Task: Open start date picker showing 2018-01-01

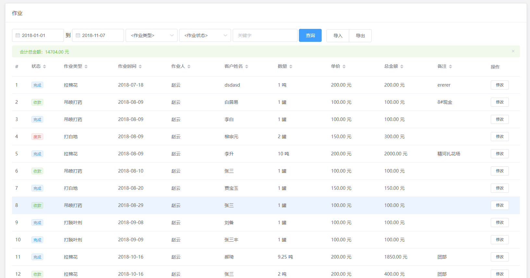Action: (x=38, y=35)
